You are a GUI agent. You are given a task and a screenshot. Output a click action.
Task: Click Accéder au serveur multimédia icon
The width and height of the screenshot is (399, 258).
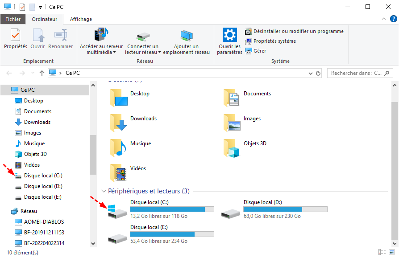(x=101, y=35)
